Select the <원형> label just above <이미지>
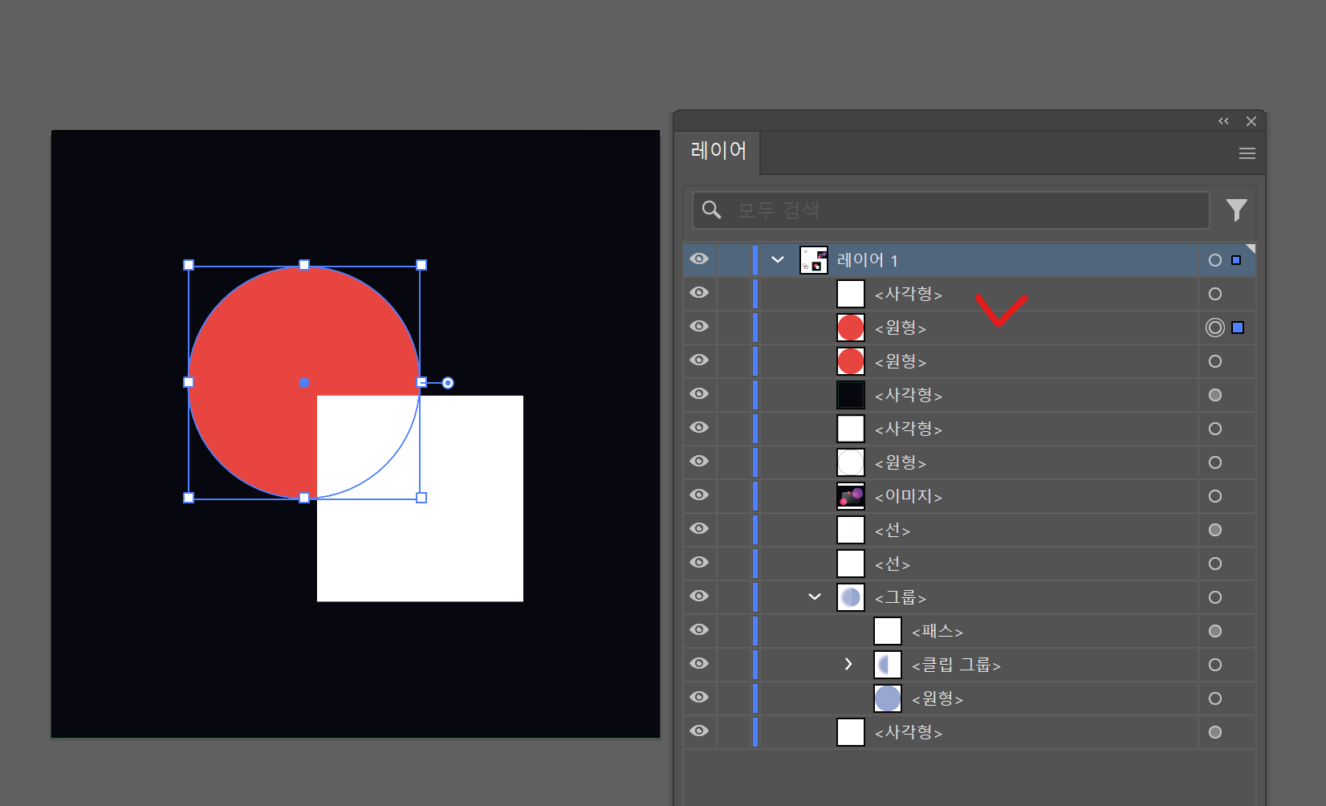Image resolution: width=1326 pixels, height=806 pixels. [901, 462]
